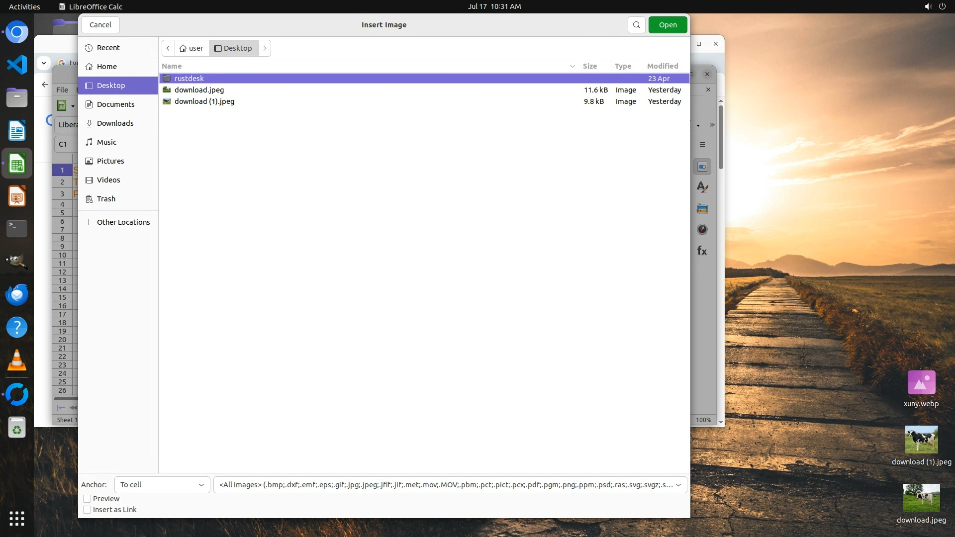955x537 pixels.
Task: Open the Styles sidebar panel icon
Action: pyautogui.click(x=702, y=187)
